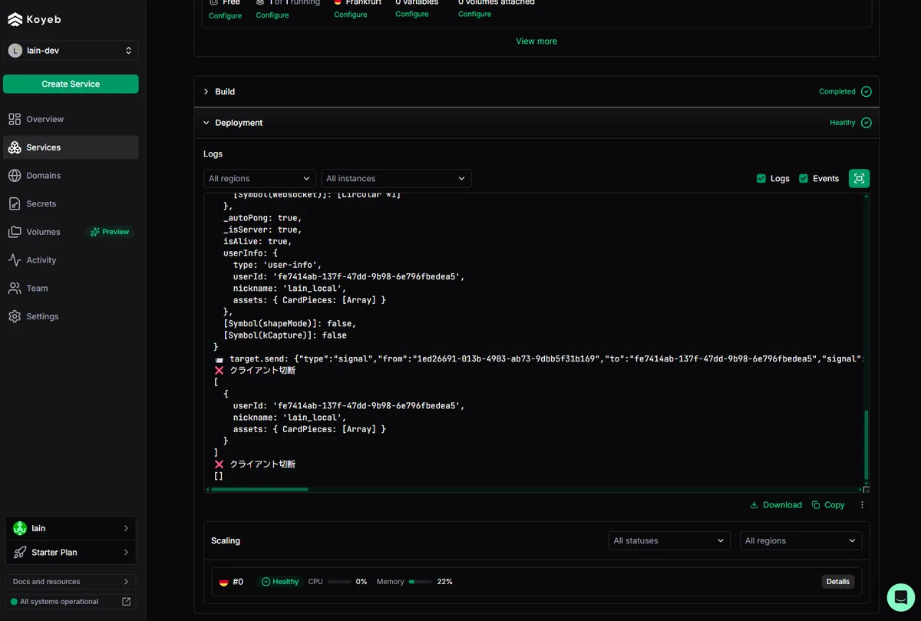
Task: Click the Create Service button
Action: [x=71, y=84]
